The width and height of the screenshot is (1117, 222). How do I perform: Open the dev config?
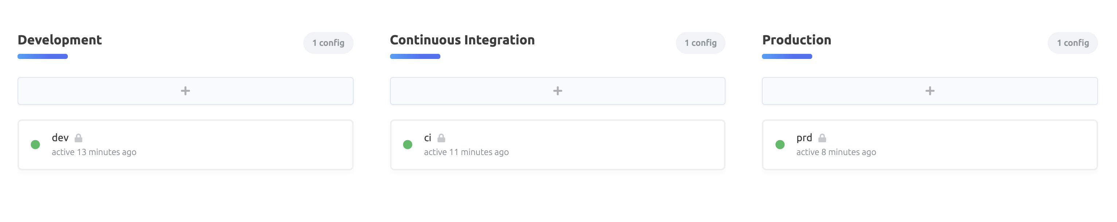(x=60, y=138)
